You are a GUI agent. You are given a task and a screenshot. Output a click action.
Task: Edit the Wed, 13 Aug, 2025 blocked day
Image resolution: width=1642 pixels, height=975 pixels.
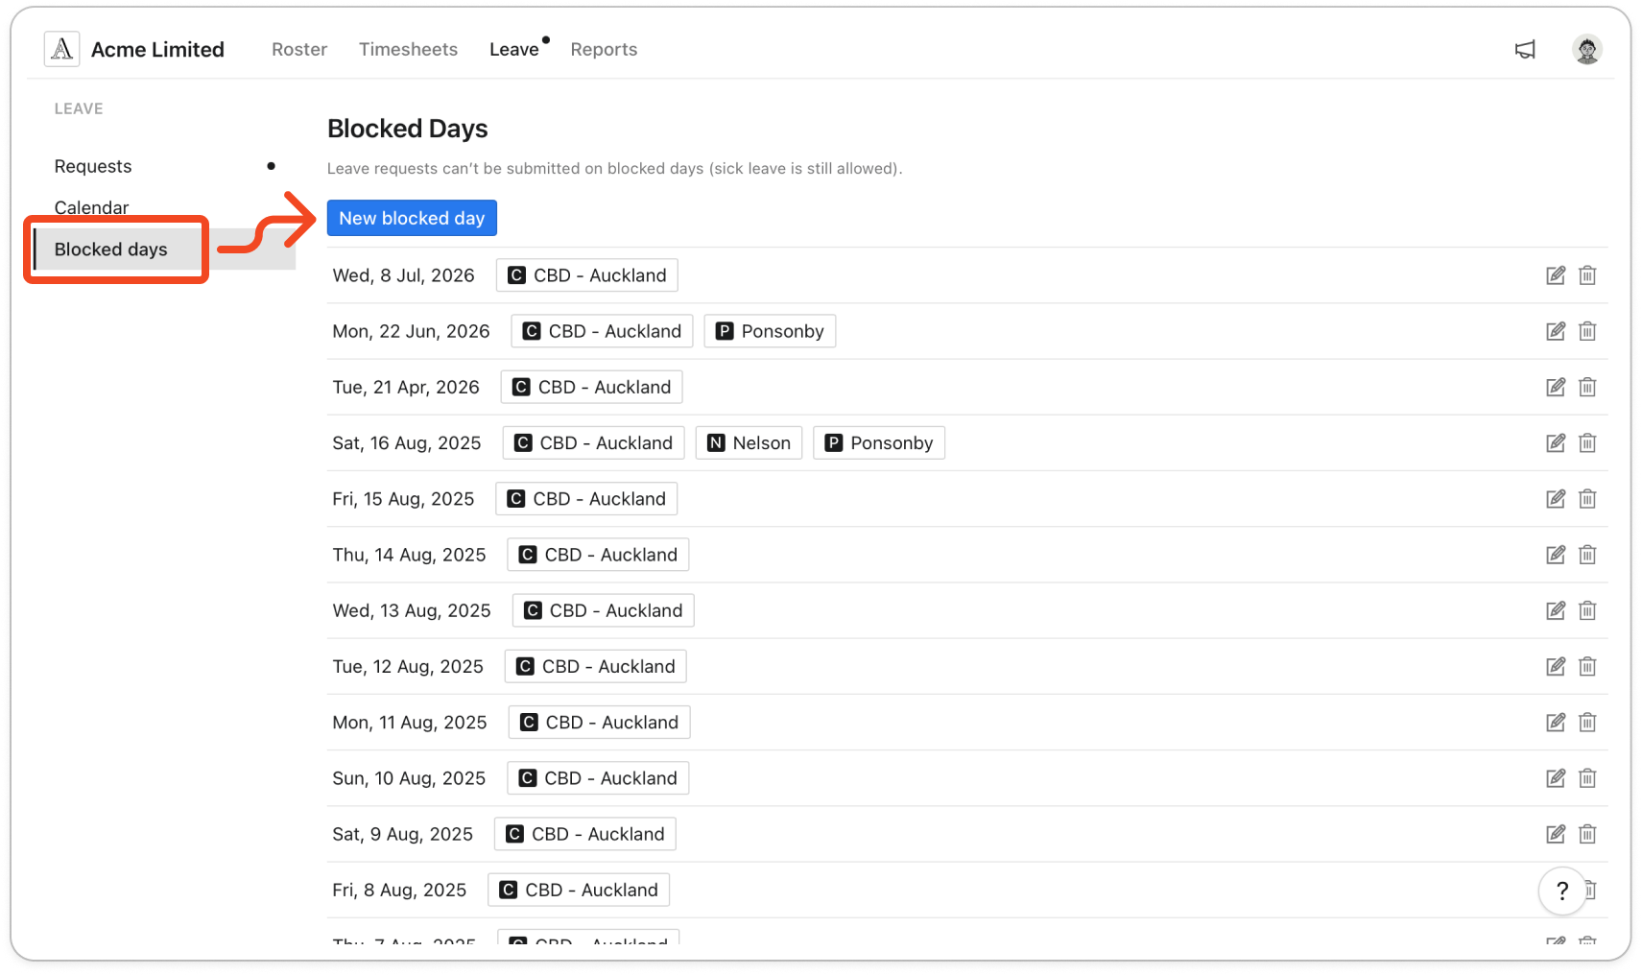pos(1556,610)
